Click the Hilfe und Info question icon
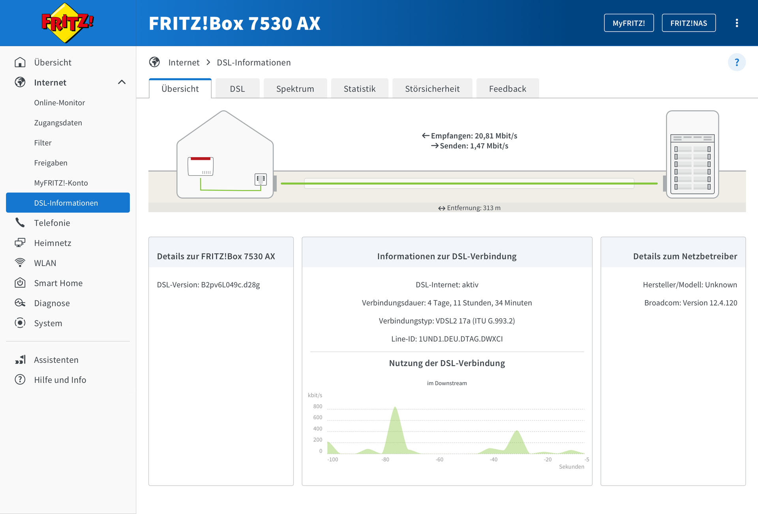Viewport: 758px width, 514px height. coord(20,380)
